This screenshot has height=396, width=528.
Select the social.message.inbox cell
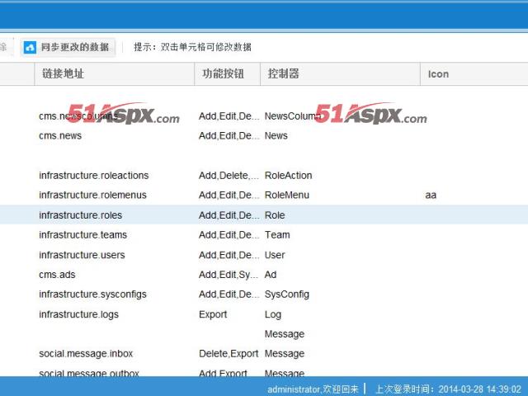[86, 354]
